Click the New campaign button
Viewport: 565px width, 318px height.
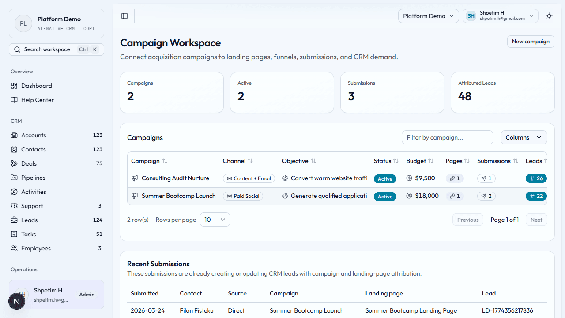(x=531, y=41)
